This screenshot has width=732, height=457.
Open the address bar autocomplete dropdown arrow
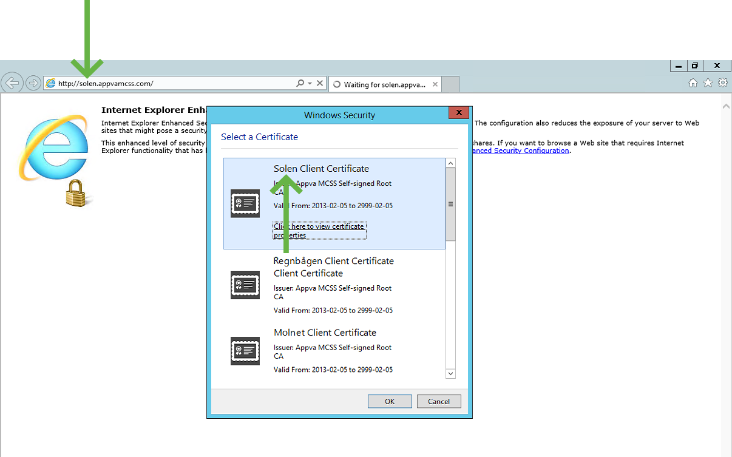[310, 83]
